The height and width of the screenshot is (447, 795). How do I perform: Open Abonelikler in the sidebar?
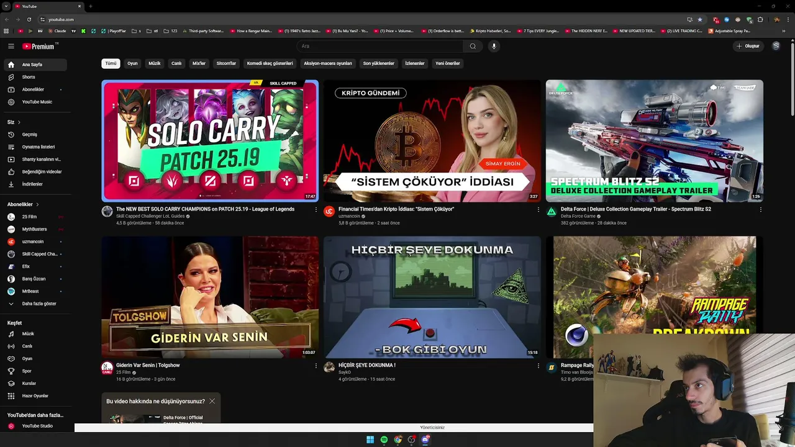coord(35,89)
